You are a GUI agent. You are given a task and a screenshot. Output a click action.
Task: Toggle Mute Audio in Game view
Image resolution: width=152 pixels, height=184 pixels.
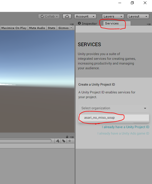coord(37,28)
